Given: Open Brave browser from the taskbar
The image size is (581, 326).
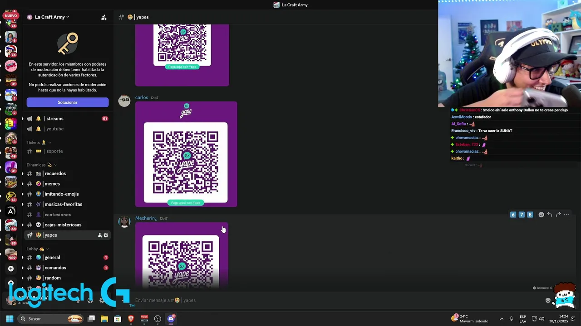Looking at the screenshot, I should pyautogui.click(x=131, y=319).
